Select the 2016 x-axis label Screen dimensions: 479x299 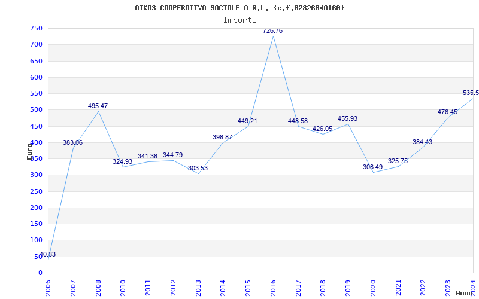click(x=273, y=288)
